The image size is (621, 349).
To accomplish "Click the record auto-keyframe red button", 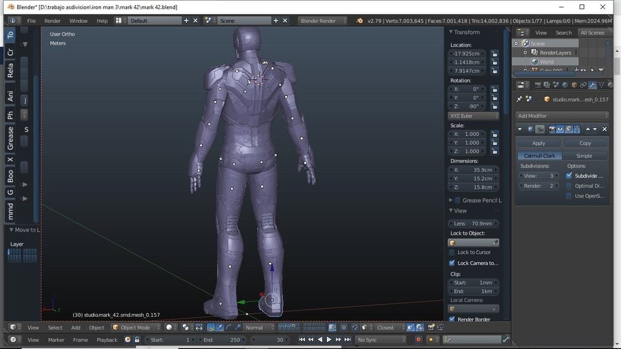I will tap(418, 340).
